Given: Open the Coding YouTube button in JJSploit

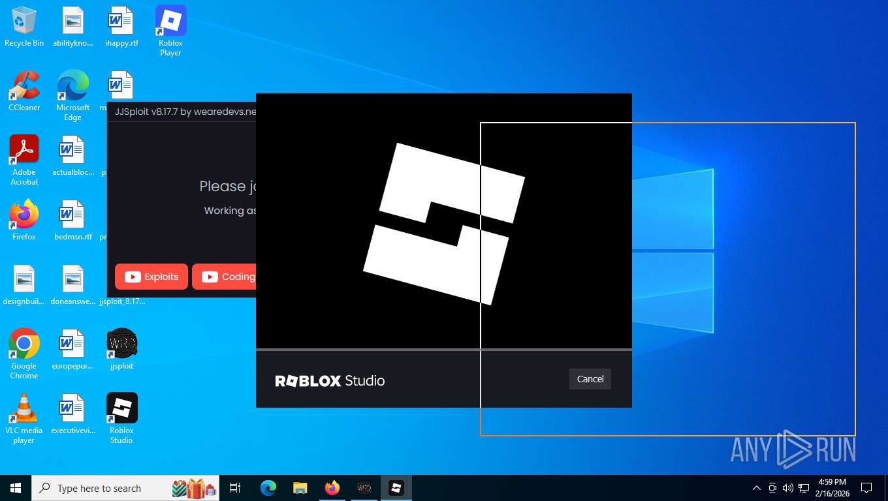Looking at the screenshot, I should point(224,277).
